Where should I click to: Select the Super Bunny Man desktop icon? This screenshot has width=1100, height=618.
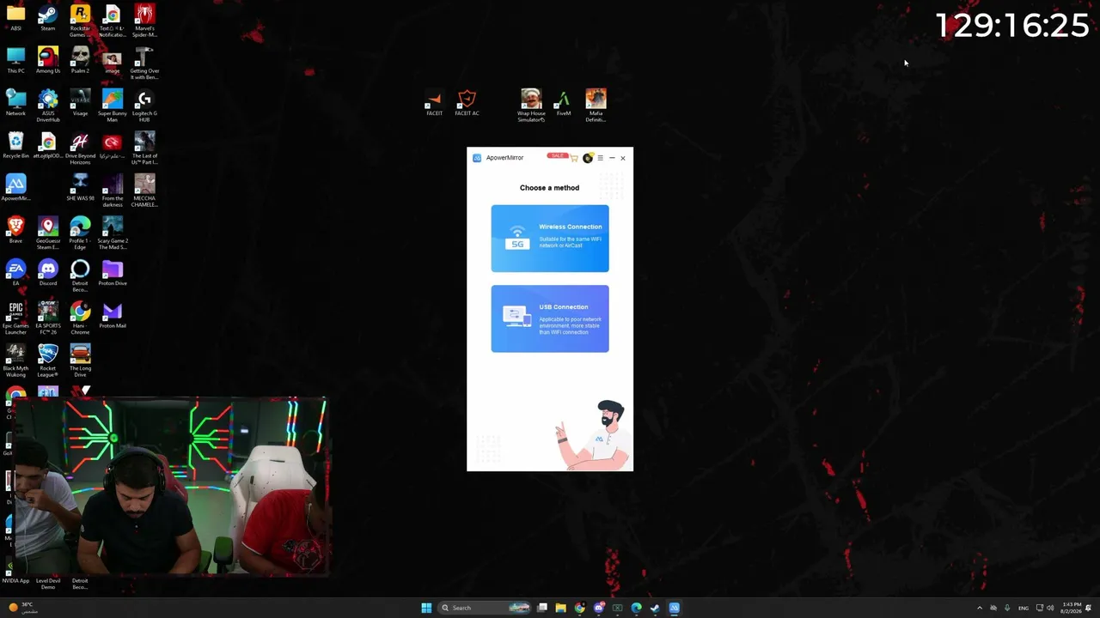(112, 106)
